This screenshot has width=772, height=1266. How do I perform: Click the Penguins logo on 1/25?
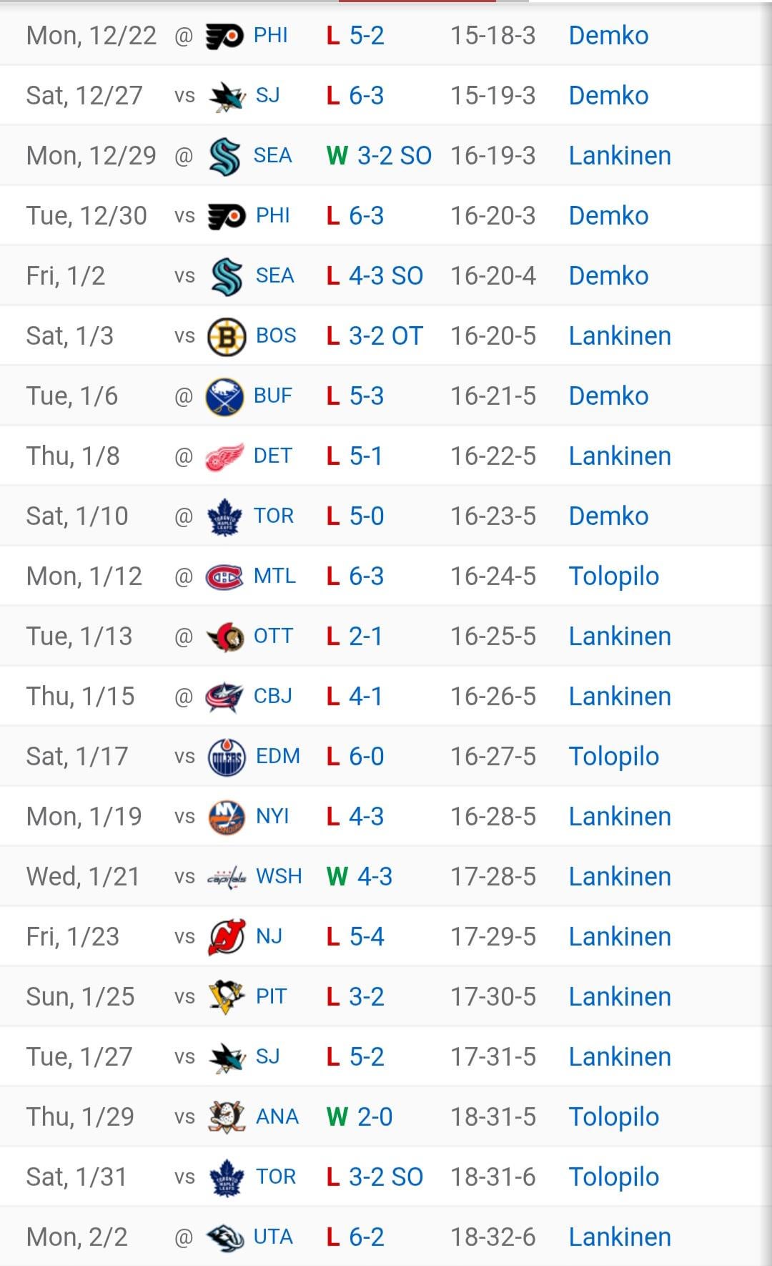tap(227, 997)
